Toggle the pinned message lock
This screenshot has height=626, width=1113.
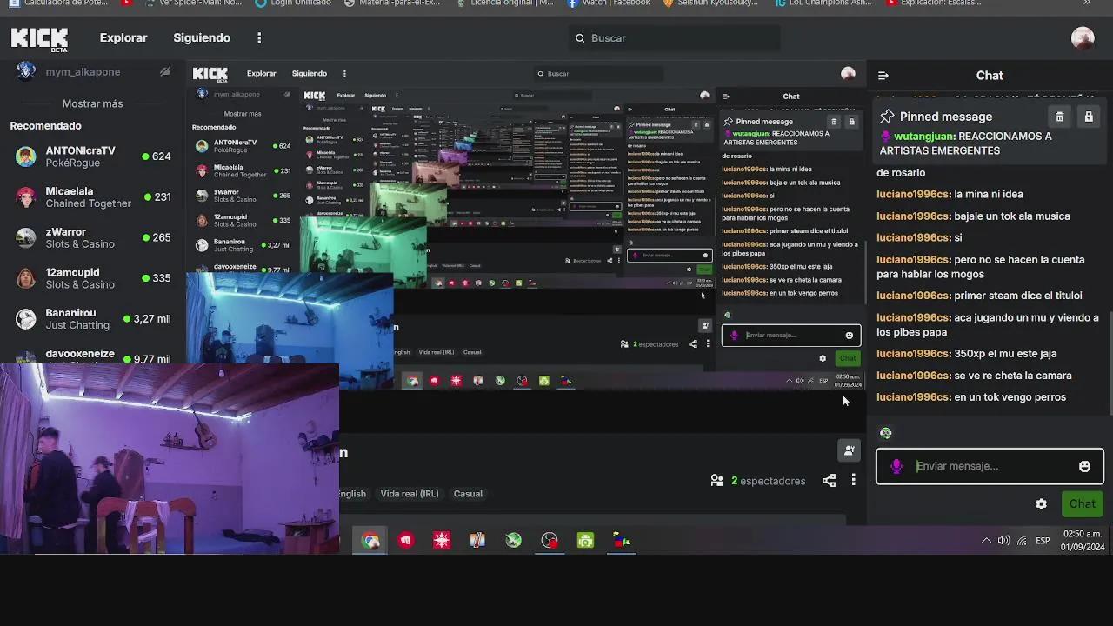[1088, 117]
